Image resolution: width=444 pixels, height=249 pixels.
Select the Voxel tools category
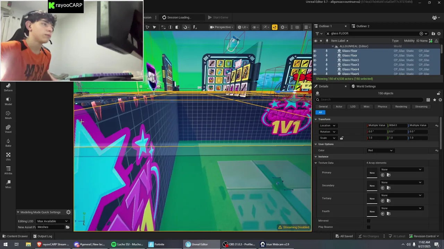click(x=8, y=129)
